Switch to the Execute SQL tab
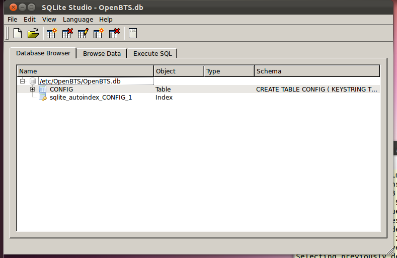Screen dimensions: 397x258 (152, 54)
